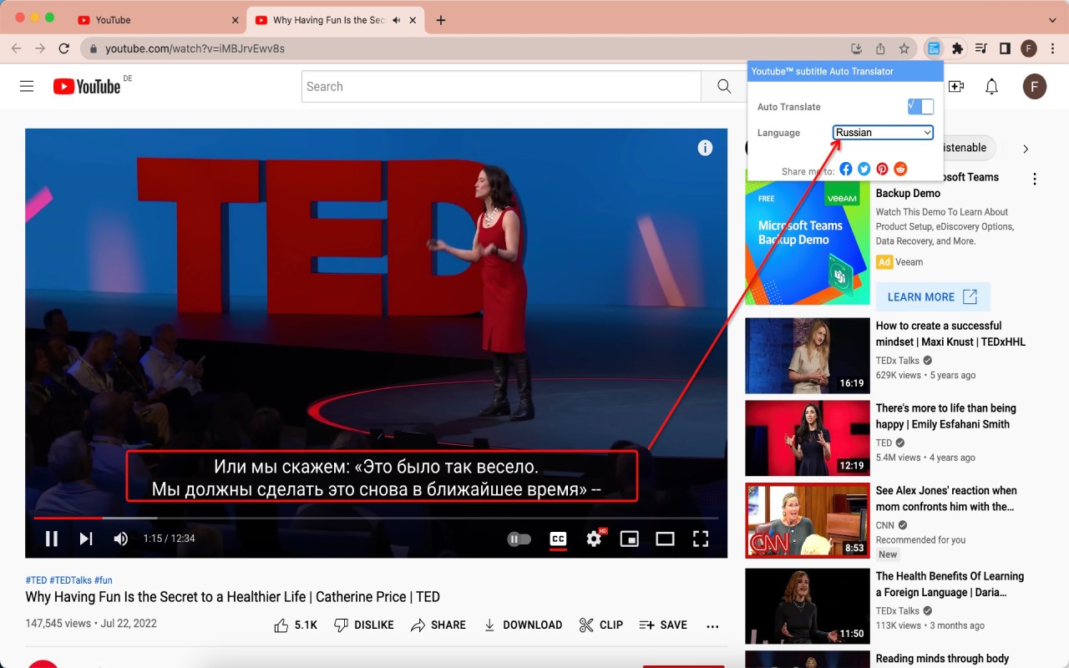Open the 11:50 Foreign Language video thumbnail
1069x668 pixels.
pyautogui.click(x=807, y=605)
